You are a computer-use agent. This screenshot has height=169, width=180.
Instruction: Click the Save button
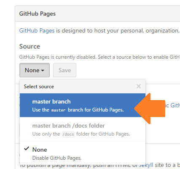(64, 70)
